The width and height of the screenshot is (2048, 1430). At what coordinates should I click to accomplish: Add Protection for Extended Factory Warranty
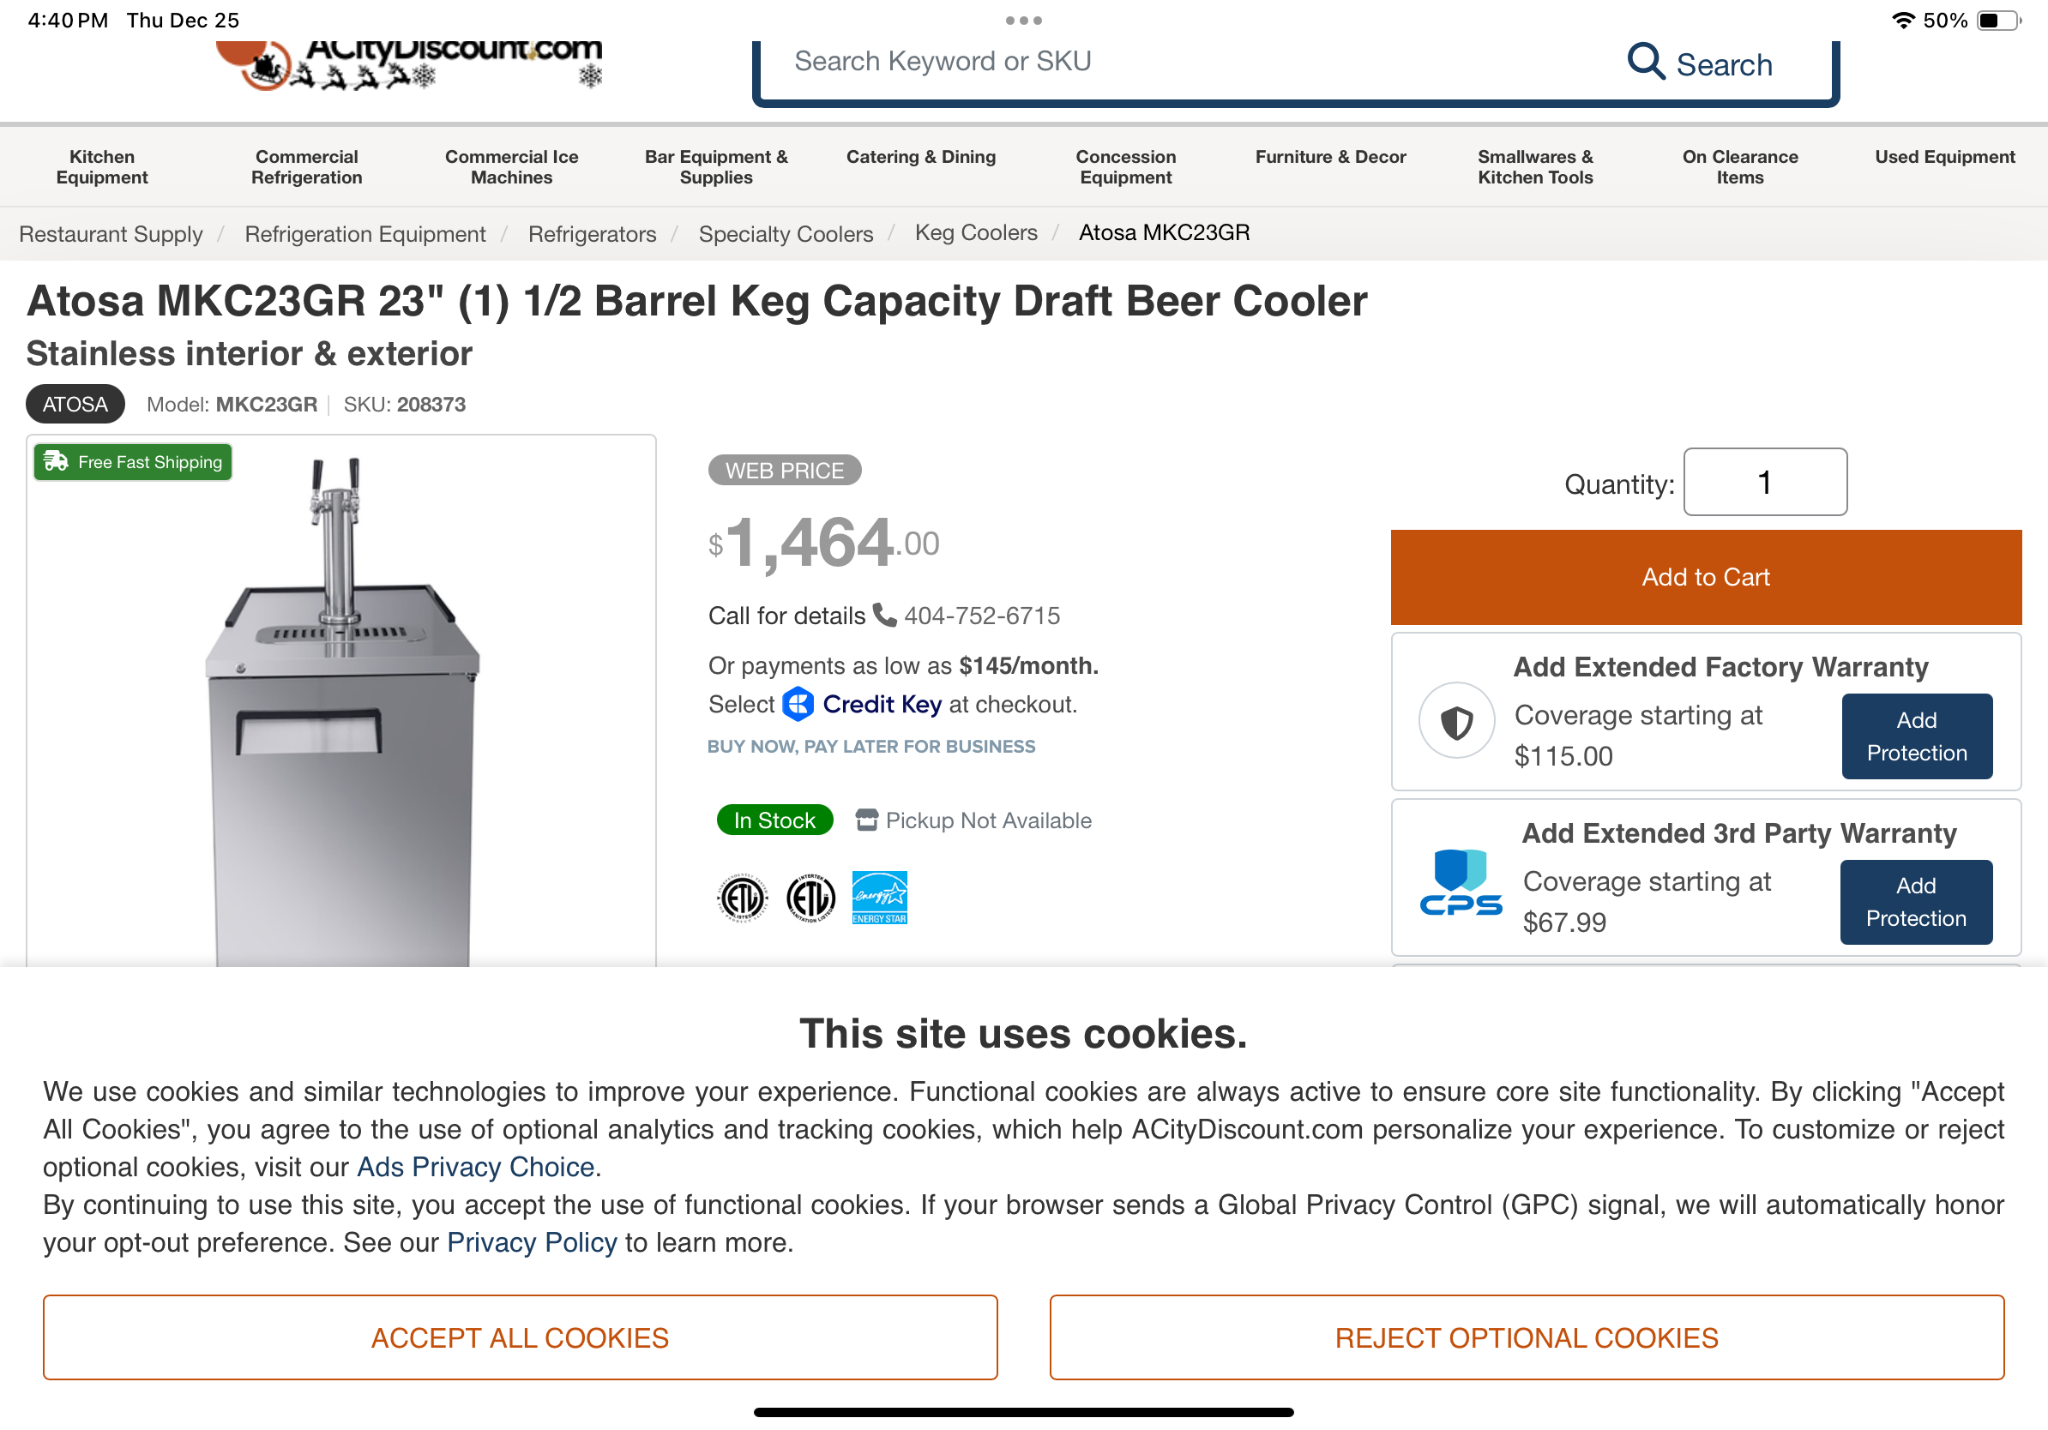[1916, 736]
